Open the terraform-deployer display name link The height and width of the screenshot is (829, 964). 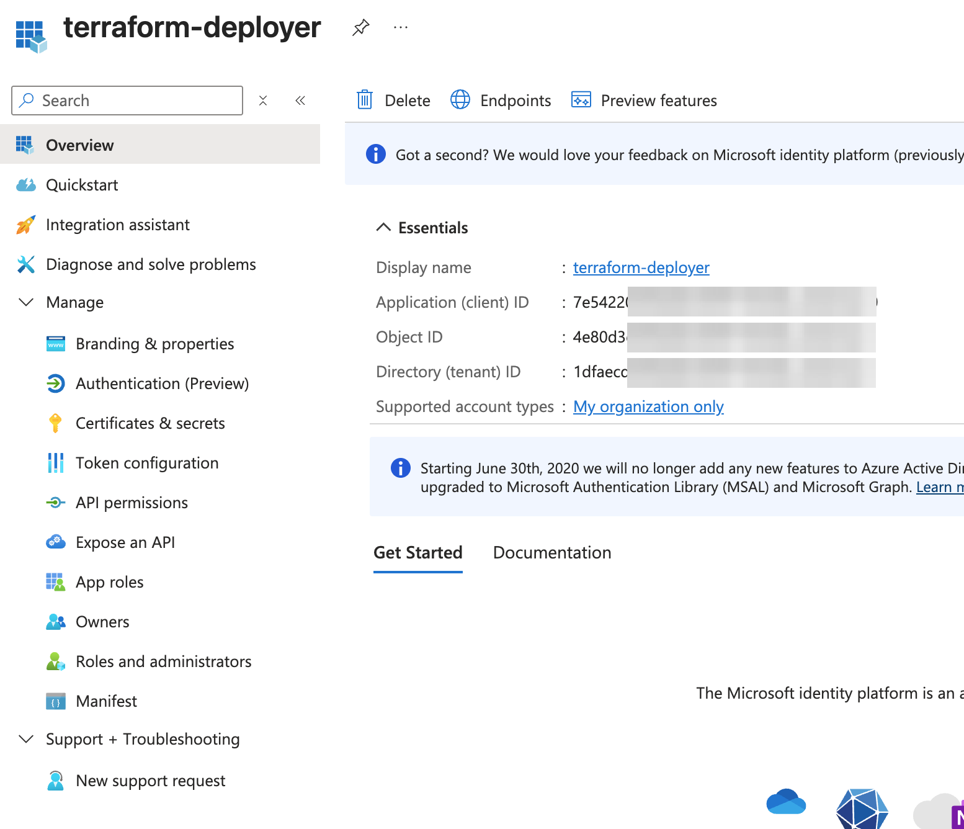(x=641, y=267)
